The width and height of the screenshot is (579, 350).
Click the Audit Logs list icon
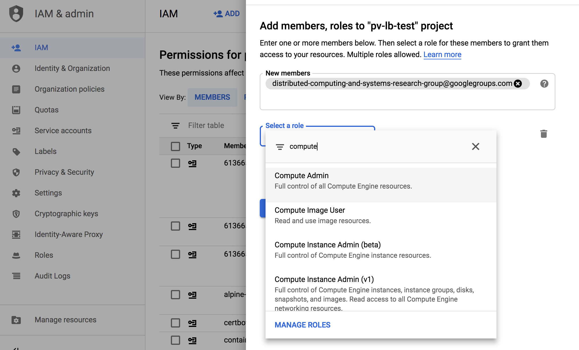click(16, 276)
